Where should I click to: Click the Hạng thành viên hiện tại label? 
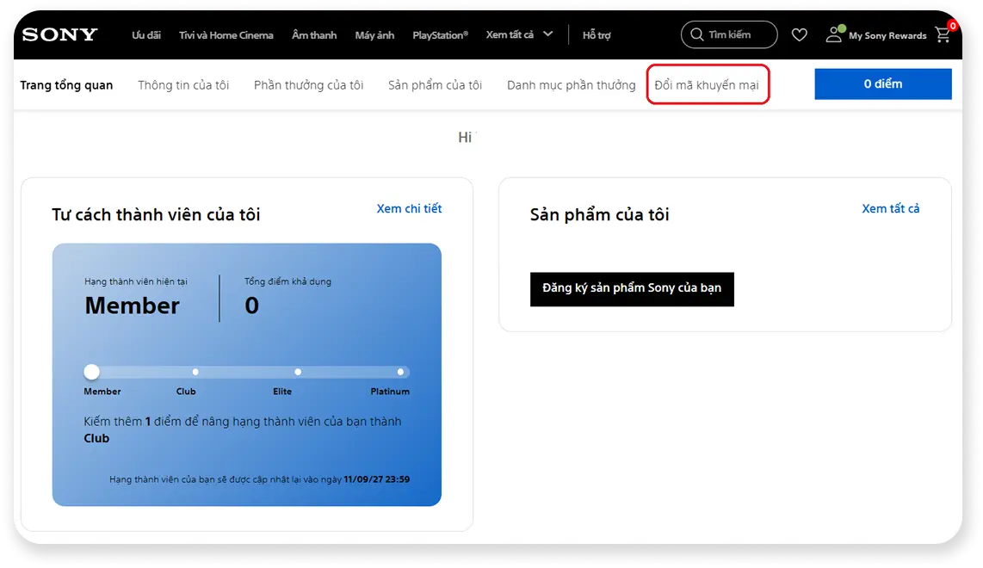tap(136, 281)
